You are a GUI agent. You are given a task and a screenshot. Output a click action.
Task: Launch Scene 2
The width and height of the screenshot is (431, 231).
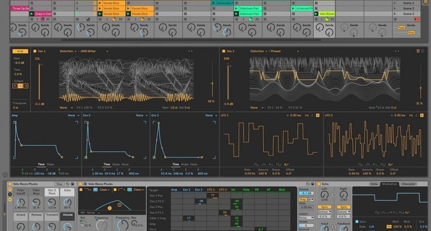coord(395,8)
